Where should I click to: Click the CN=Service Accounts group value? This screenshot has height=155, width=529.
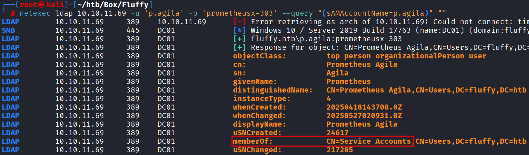(369, 141)
